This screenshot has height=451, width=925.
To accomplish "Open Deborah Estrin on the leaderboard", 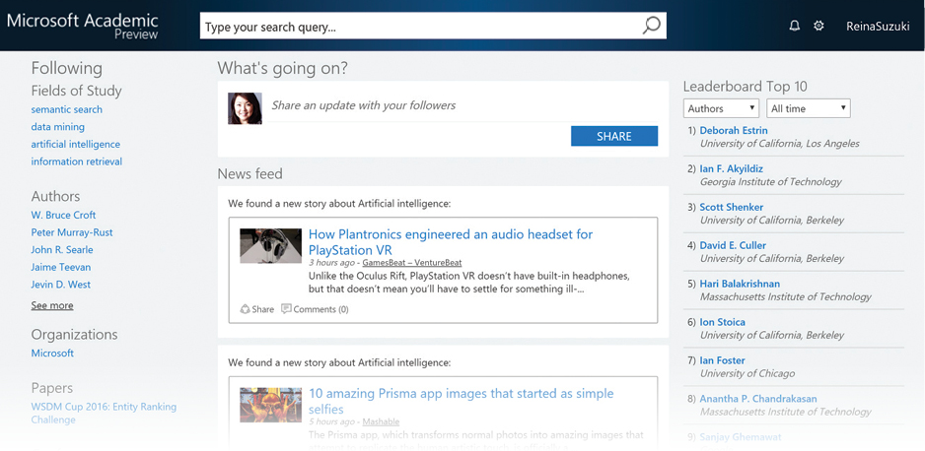I will coord(733,130).
